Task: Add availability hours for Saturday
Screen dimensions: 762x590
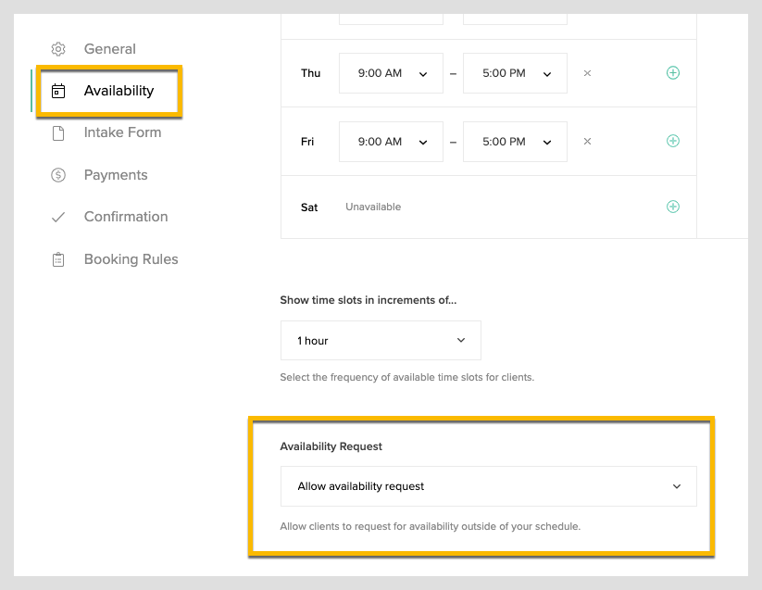Action: 673,207
